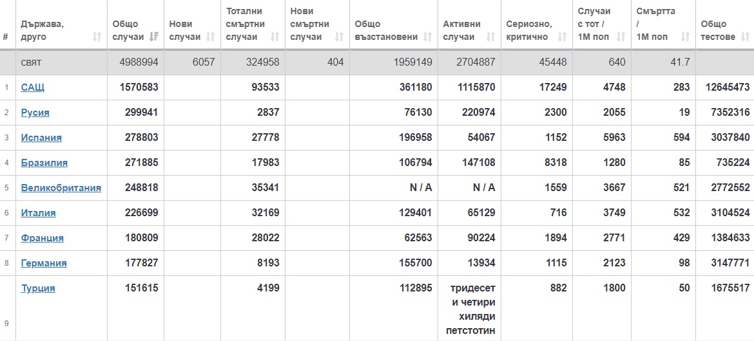Open the Италия country link
Image resolution: width=754 pixels, height=341 pixels.
39,213
